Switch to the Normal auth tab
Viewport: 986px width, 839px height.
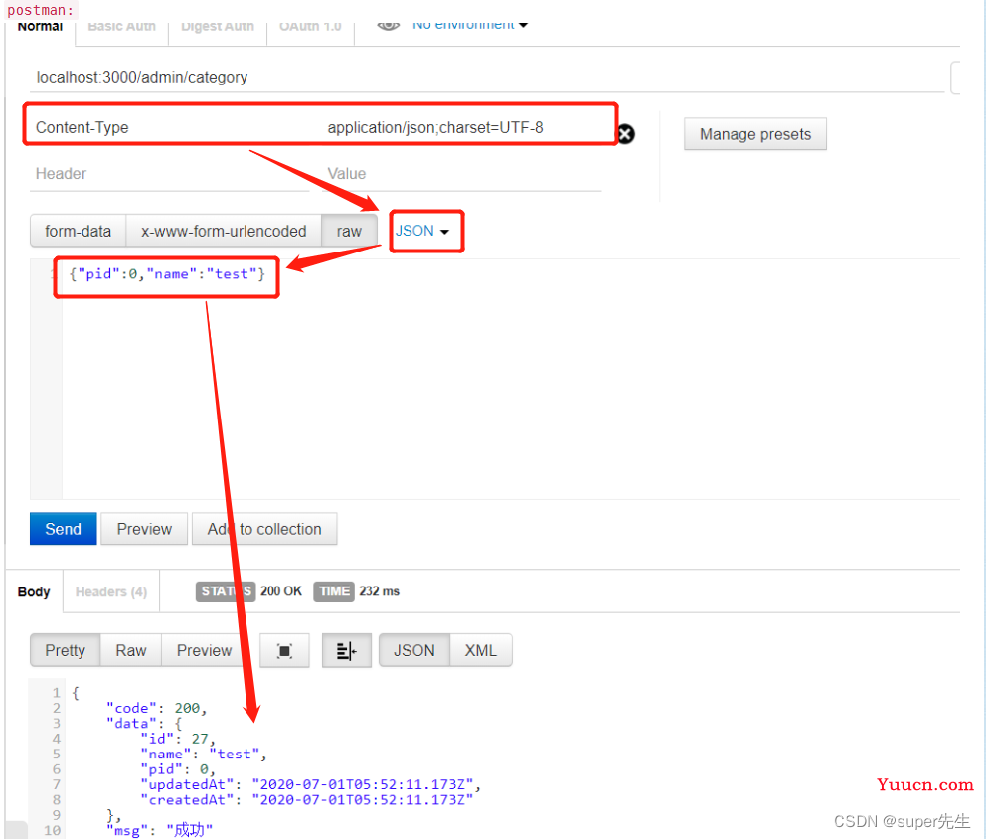(x=40, y=27)
